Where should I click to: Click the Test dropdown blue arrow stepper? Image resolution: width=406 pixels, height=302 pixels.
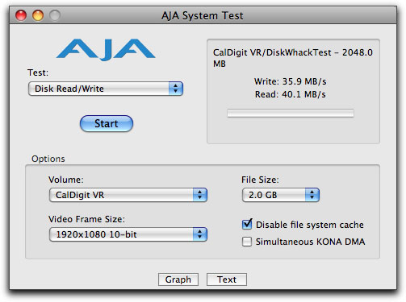pos(176,89)
